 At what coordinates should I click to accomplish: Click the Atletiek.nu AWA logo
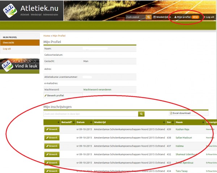click(9, 10)
